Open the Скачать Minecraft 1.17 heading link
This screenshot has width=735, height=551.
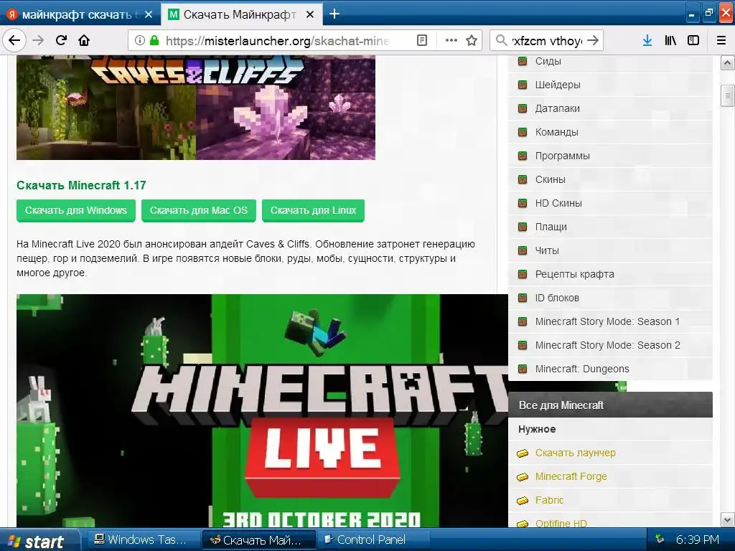coord(81,185)
